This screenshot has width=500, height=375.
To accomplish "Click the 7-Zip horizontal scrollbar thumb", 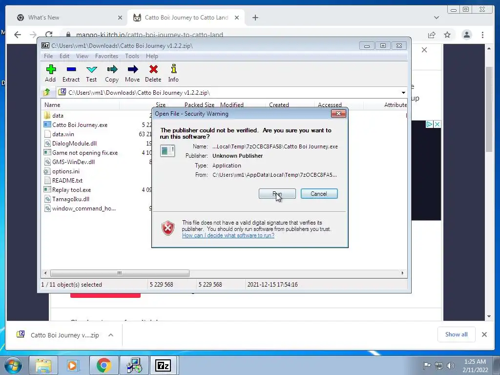I will point(120,273).
